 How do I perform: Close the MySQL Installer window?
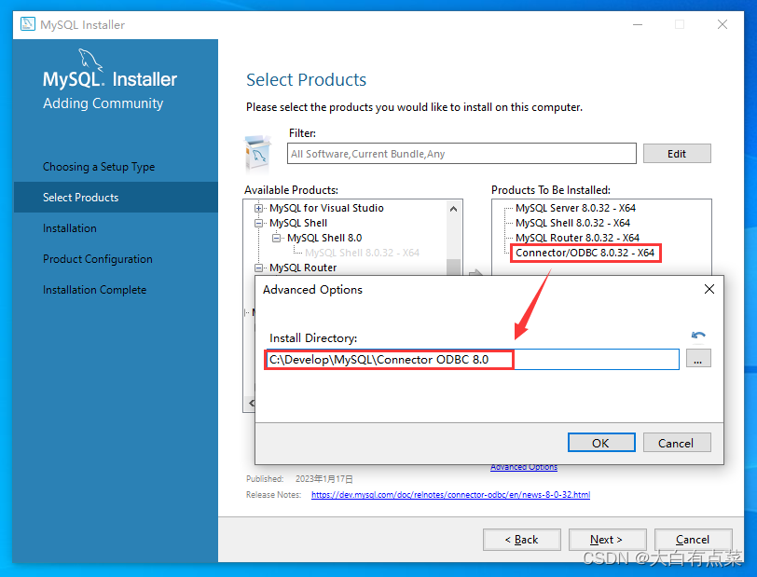tap(723, 24)
